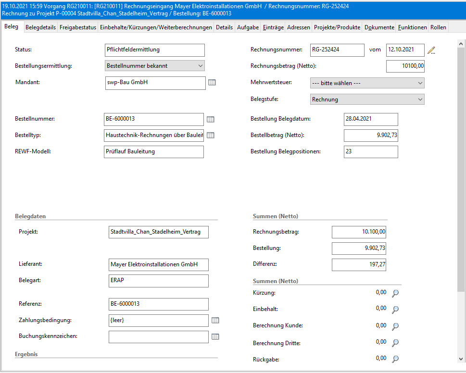
Task: Switch to the Belegdetails tab
Action: 41,27
